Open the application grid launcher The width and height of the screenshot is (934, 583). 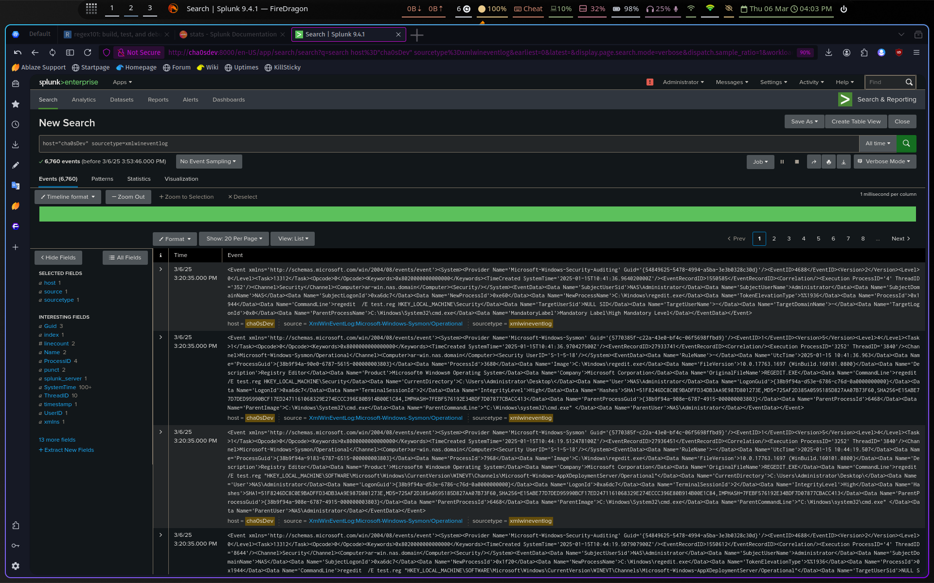(x=91, y=8)
